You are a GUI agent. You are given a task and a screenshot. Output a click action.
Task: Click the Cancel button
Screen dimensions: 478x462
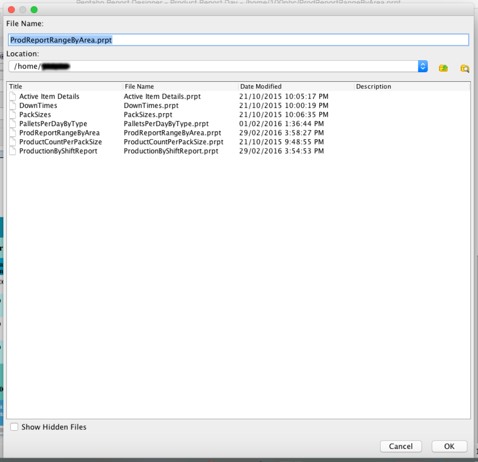(x=401, y=446)
